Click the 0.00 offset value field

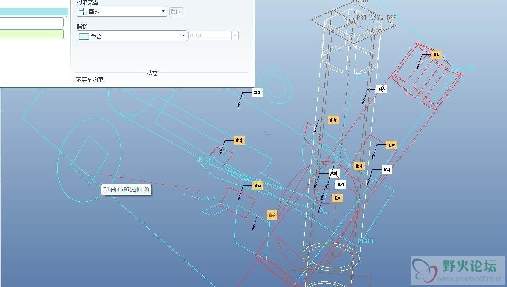point(210,36)
